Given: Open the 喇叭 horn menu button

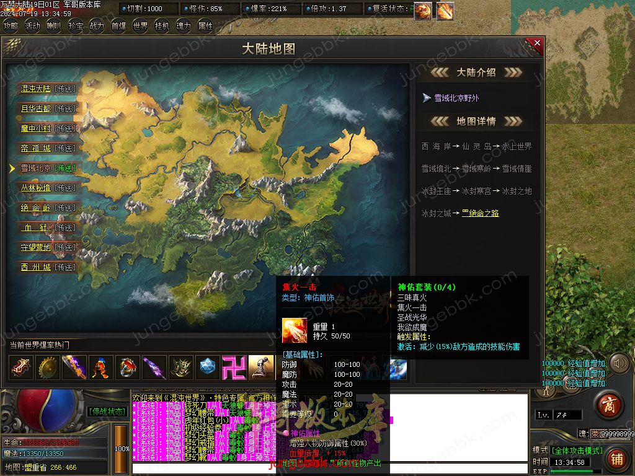Looking at the screenshot, I should [x=54, y=26].
